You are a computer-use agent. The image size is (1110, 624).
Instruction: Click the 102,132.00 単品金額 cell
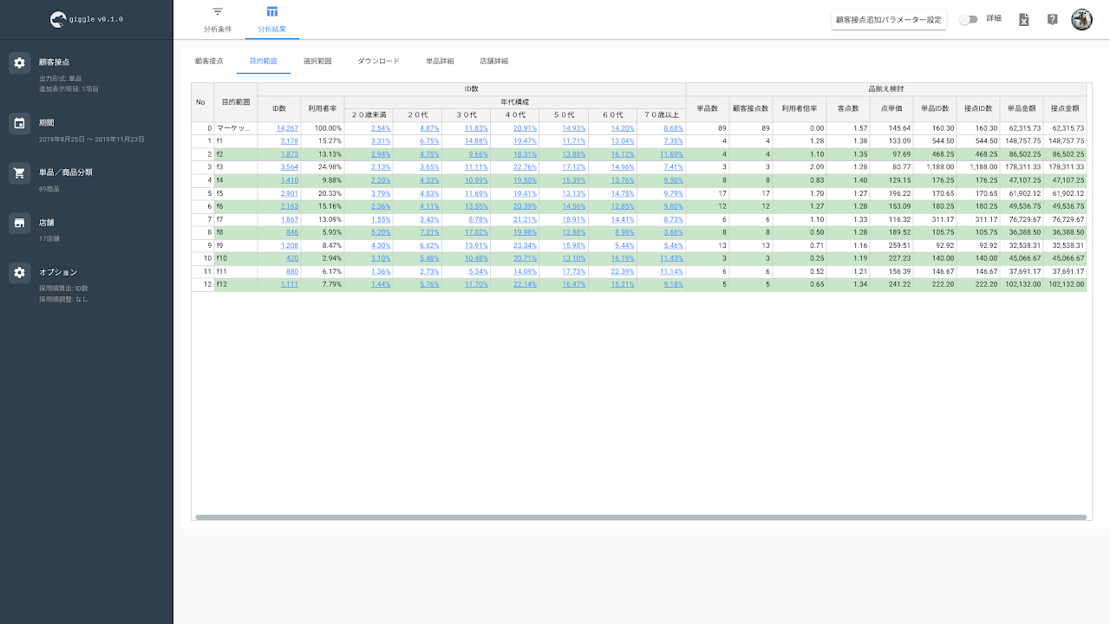[1022, 284]
